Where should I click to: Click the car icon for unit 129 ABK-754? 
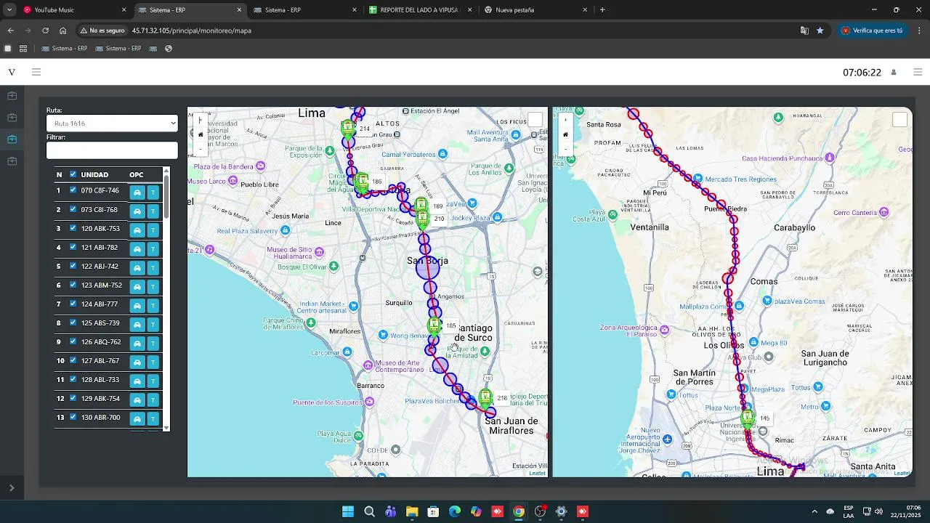coord(137,400)
